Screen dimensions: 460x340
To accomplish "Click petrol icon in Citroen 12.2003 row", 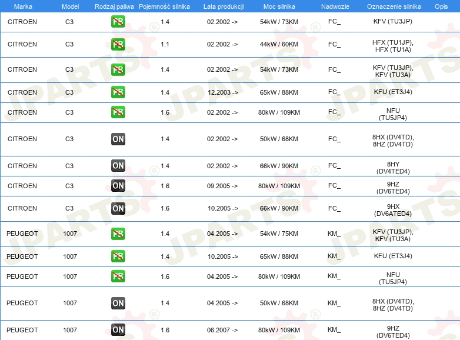I will (118, 92).
